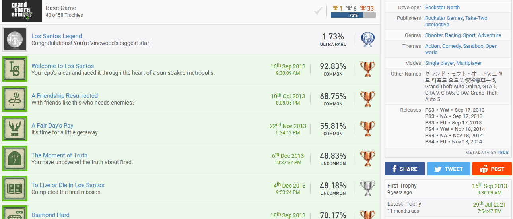Share on Facebook with the SHARE button
The width and height of the screenshot is (513, 219).
point(404,169)
